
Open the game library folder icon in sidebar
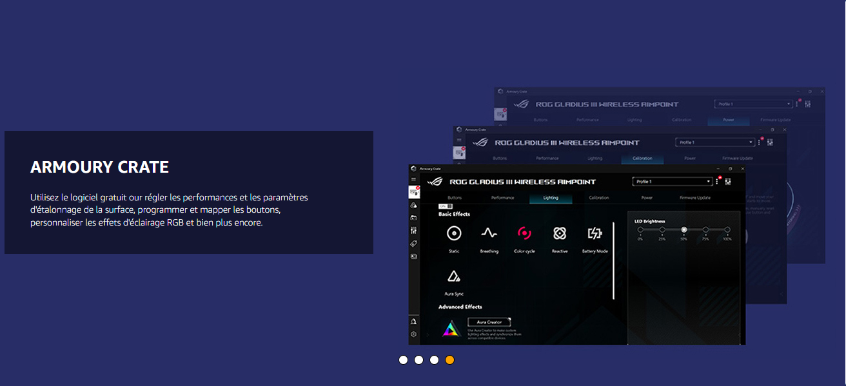(x=414, y=218)
